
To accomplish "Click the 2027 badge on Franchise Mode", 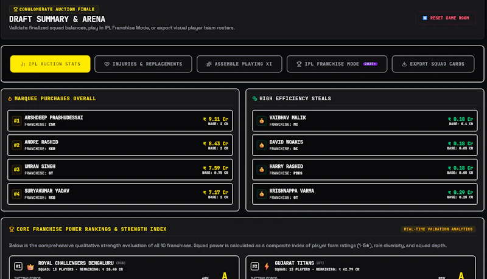I will click(370, 64).
